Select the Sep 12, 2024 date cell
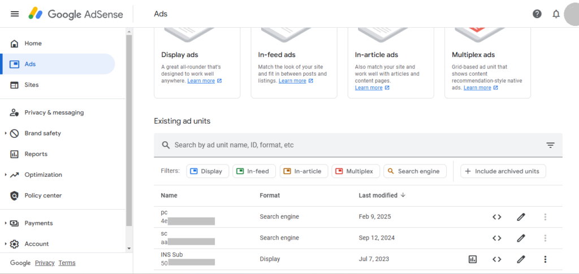This screenshot has width=579, height=274. pyautogui.click(x=377, y=238)
